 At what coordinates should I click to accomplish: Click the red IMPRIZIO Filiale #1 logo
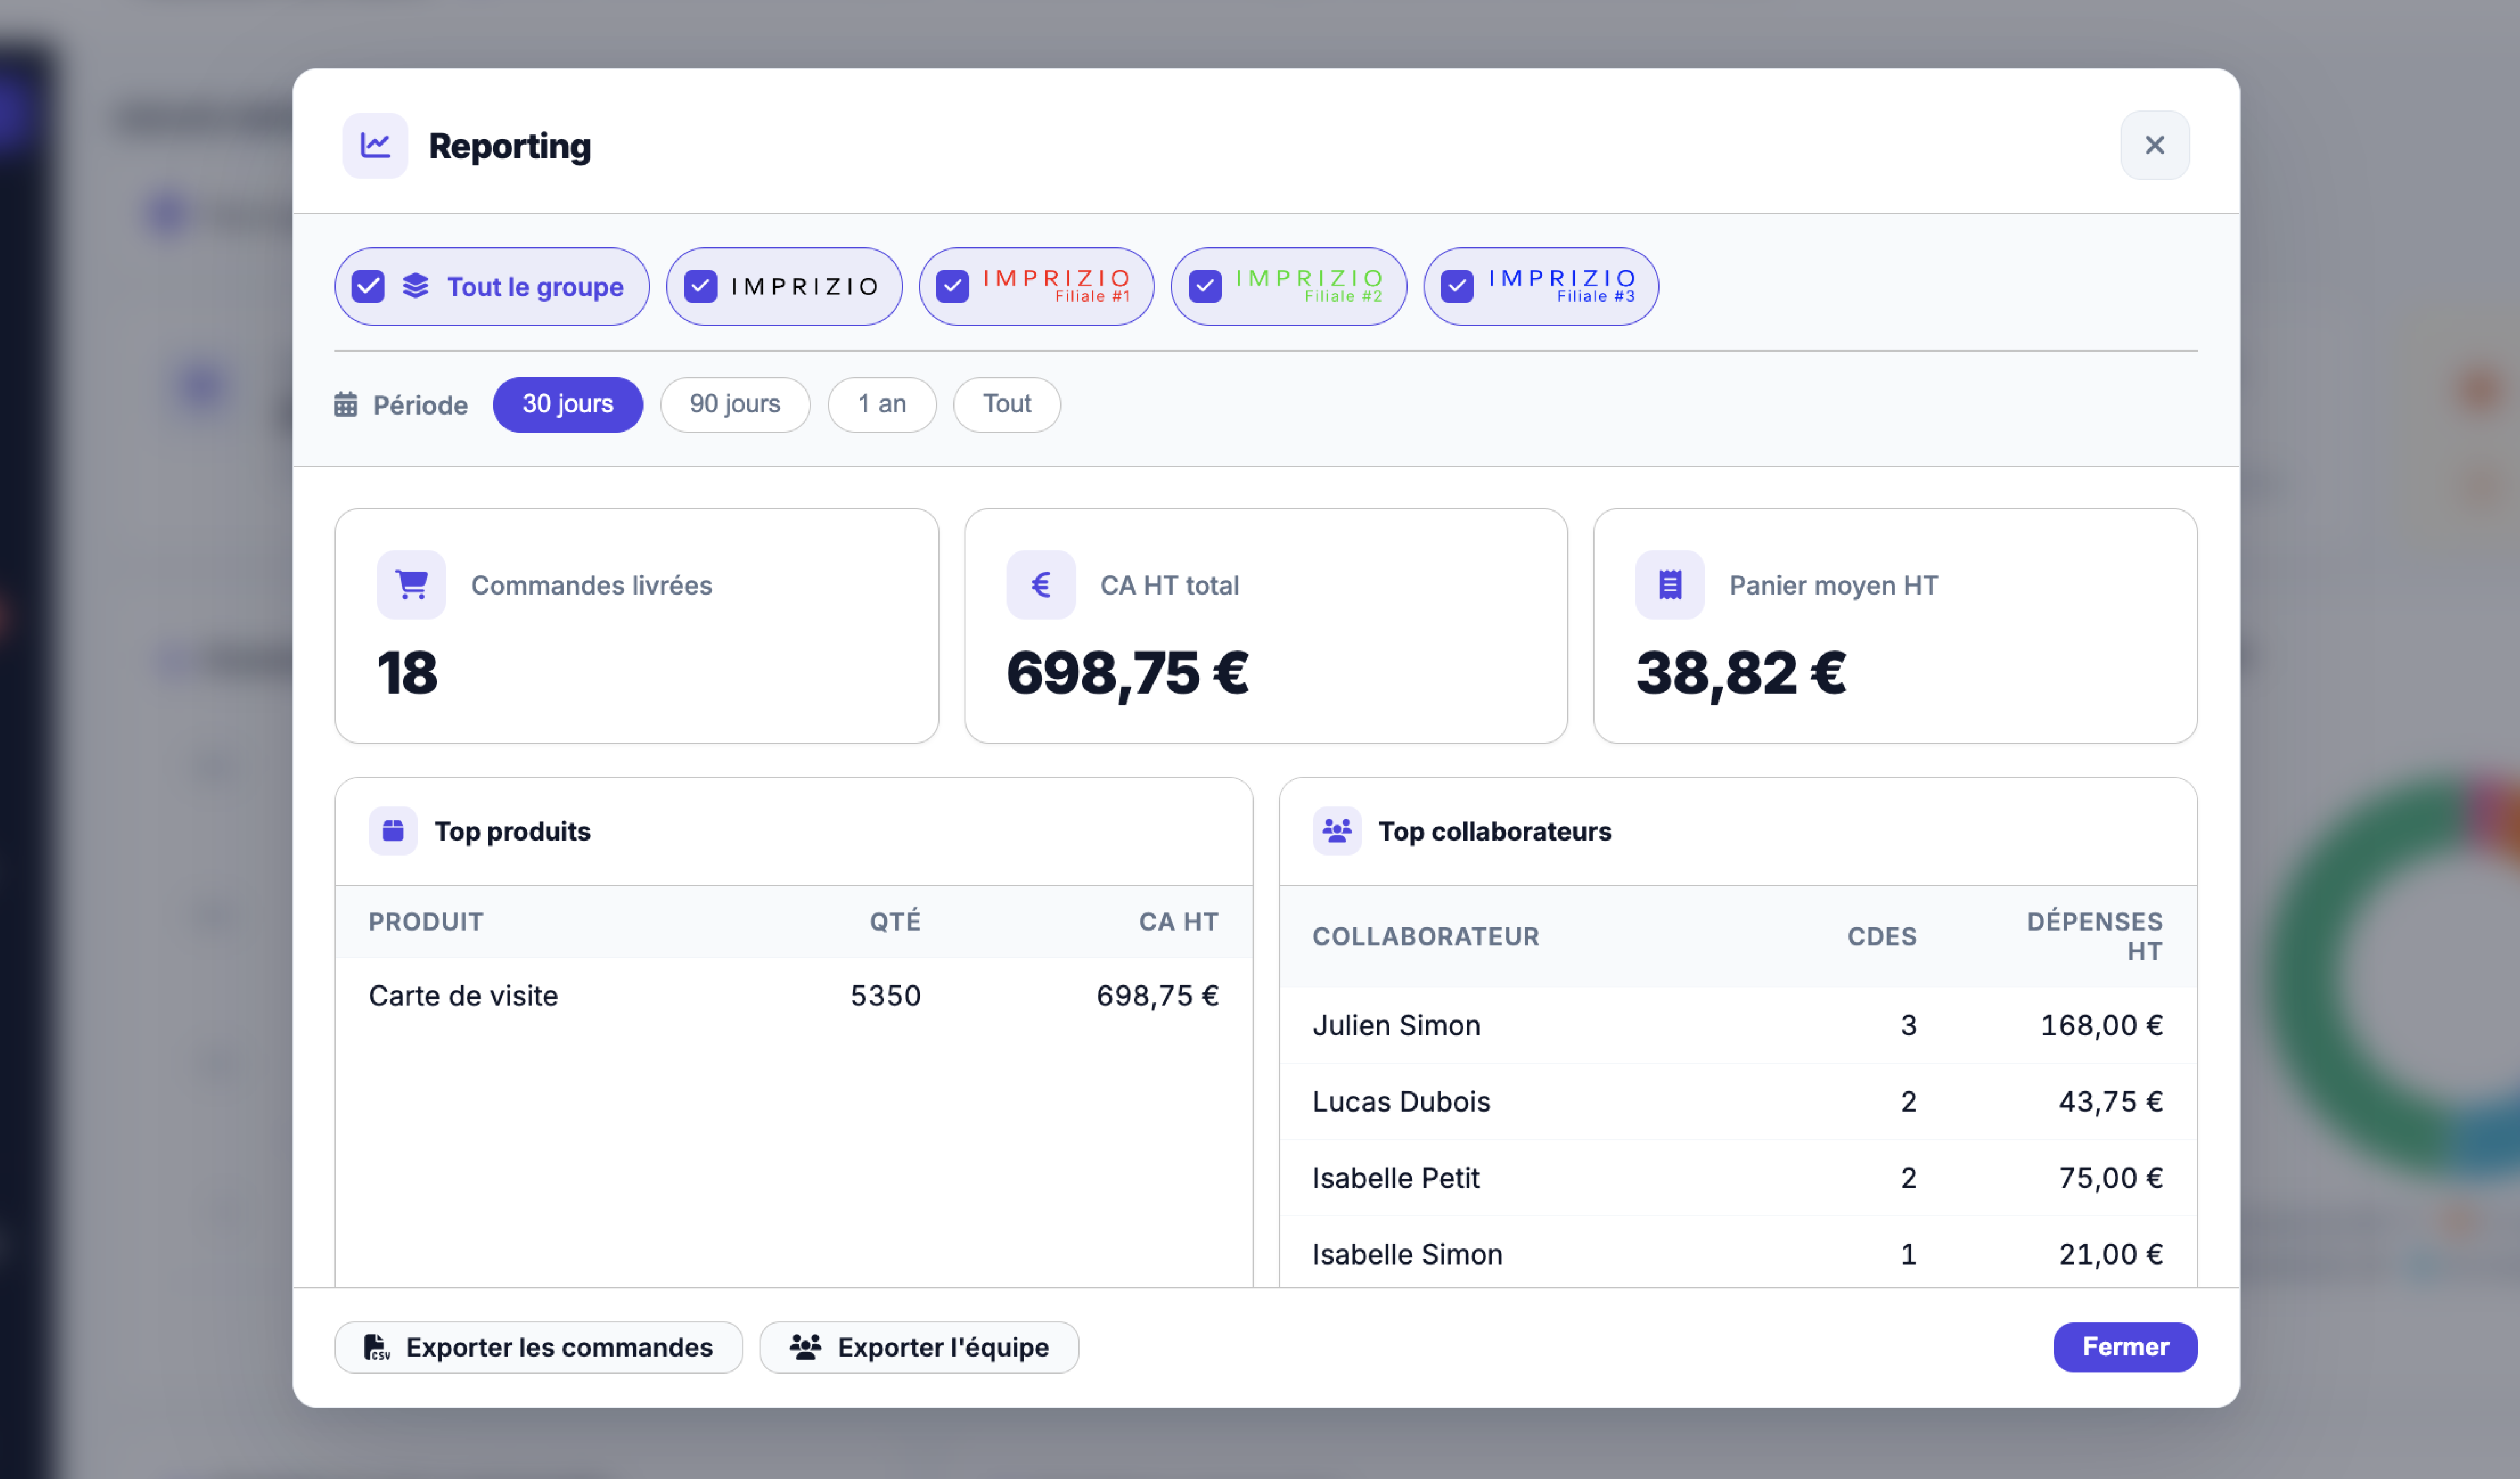[1057, 285]
